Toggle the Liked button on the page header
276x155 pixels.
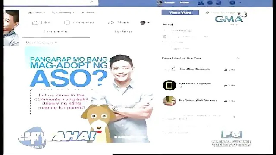click(37, 12)
